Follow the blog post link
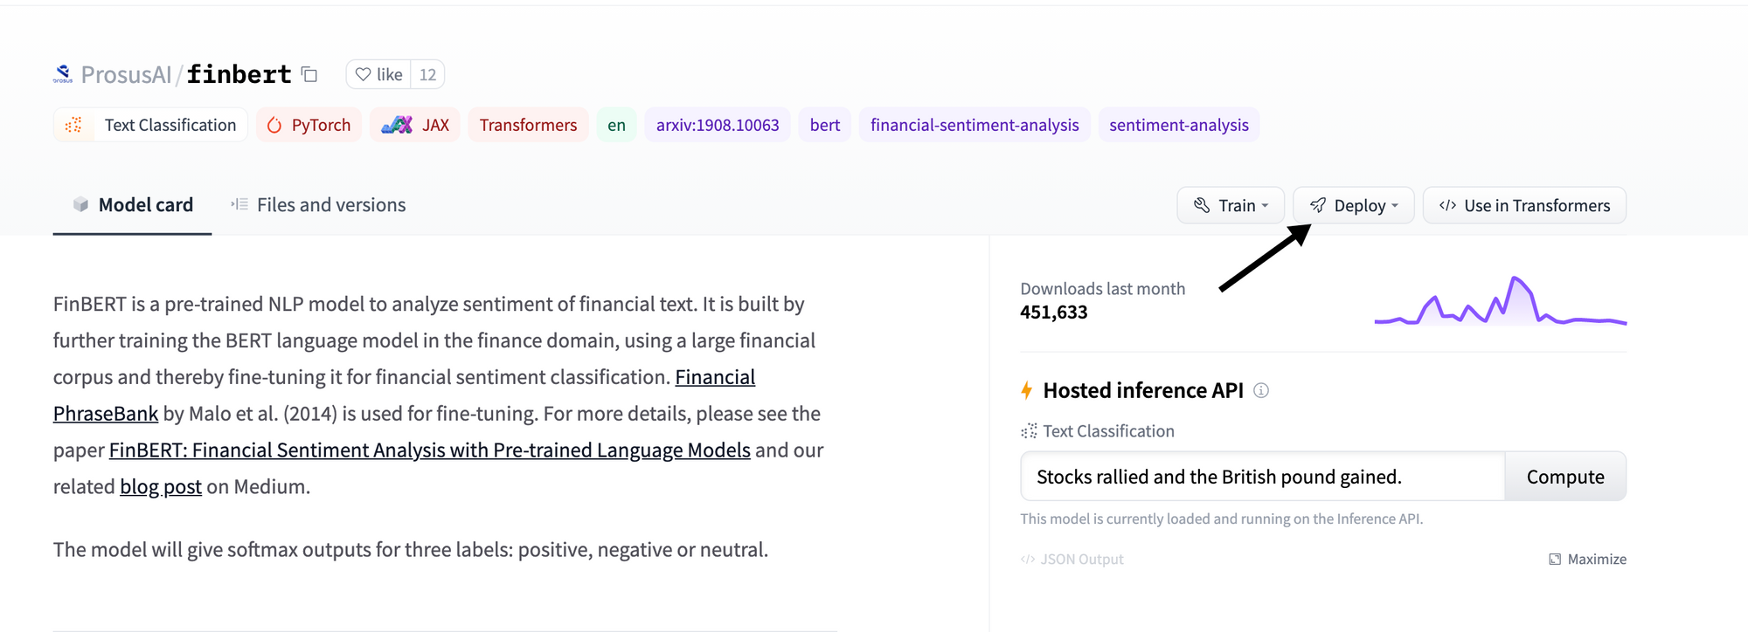1748x632 pixels. click(x=161, y=487)
